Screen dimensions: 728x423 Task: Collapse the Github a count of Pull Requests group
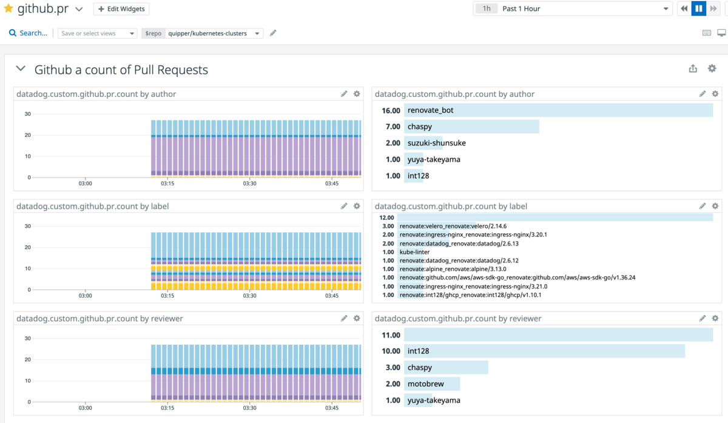pyautogui.click(x=21, y=69)
